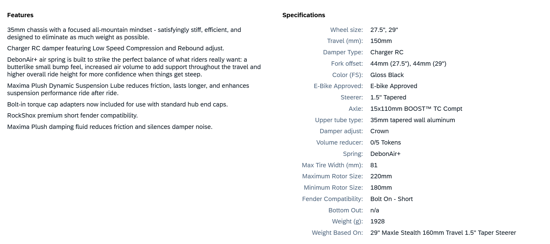
Task: Select the Upper tube type label
Action: (x=339, y=120)
